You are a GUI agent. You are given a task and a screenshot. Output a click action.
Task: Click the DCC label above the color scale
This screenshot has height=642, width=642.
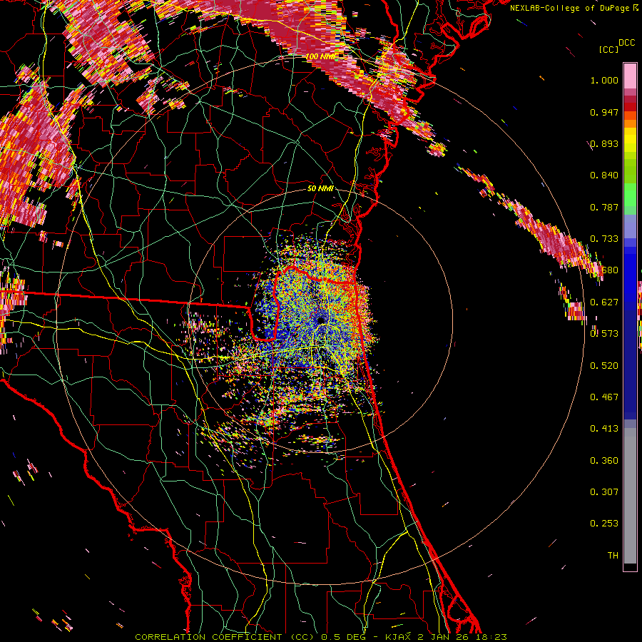point(627,43)
